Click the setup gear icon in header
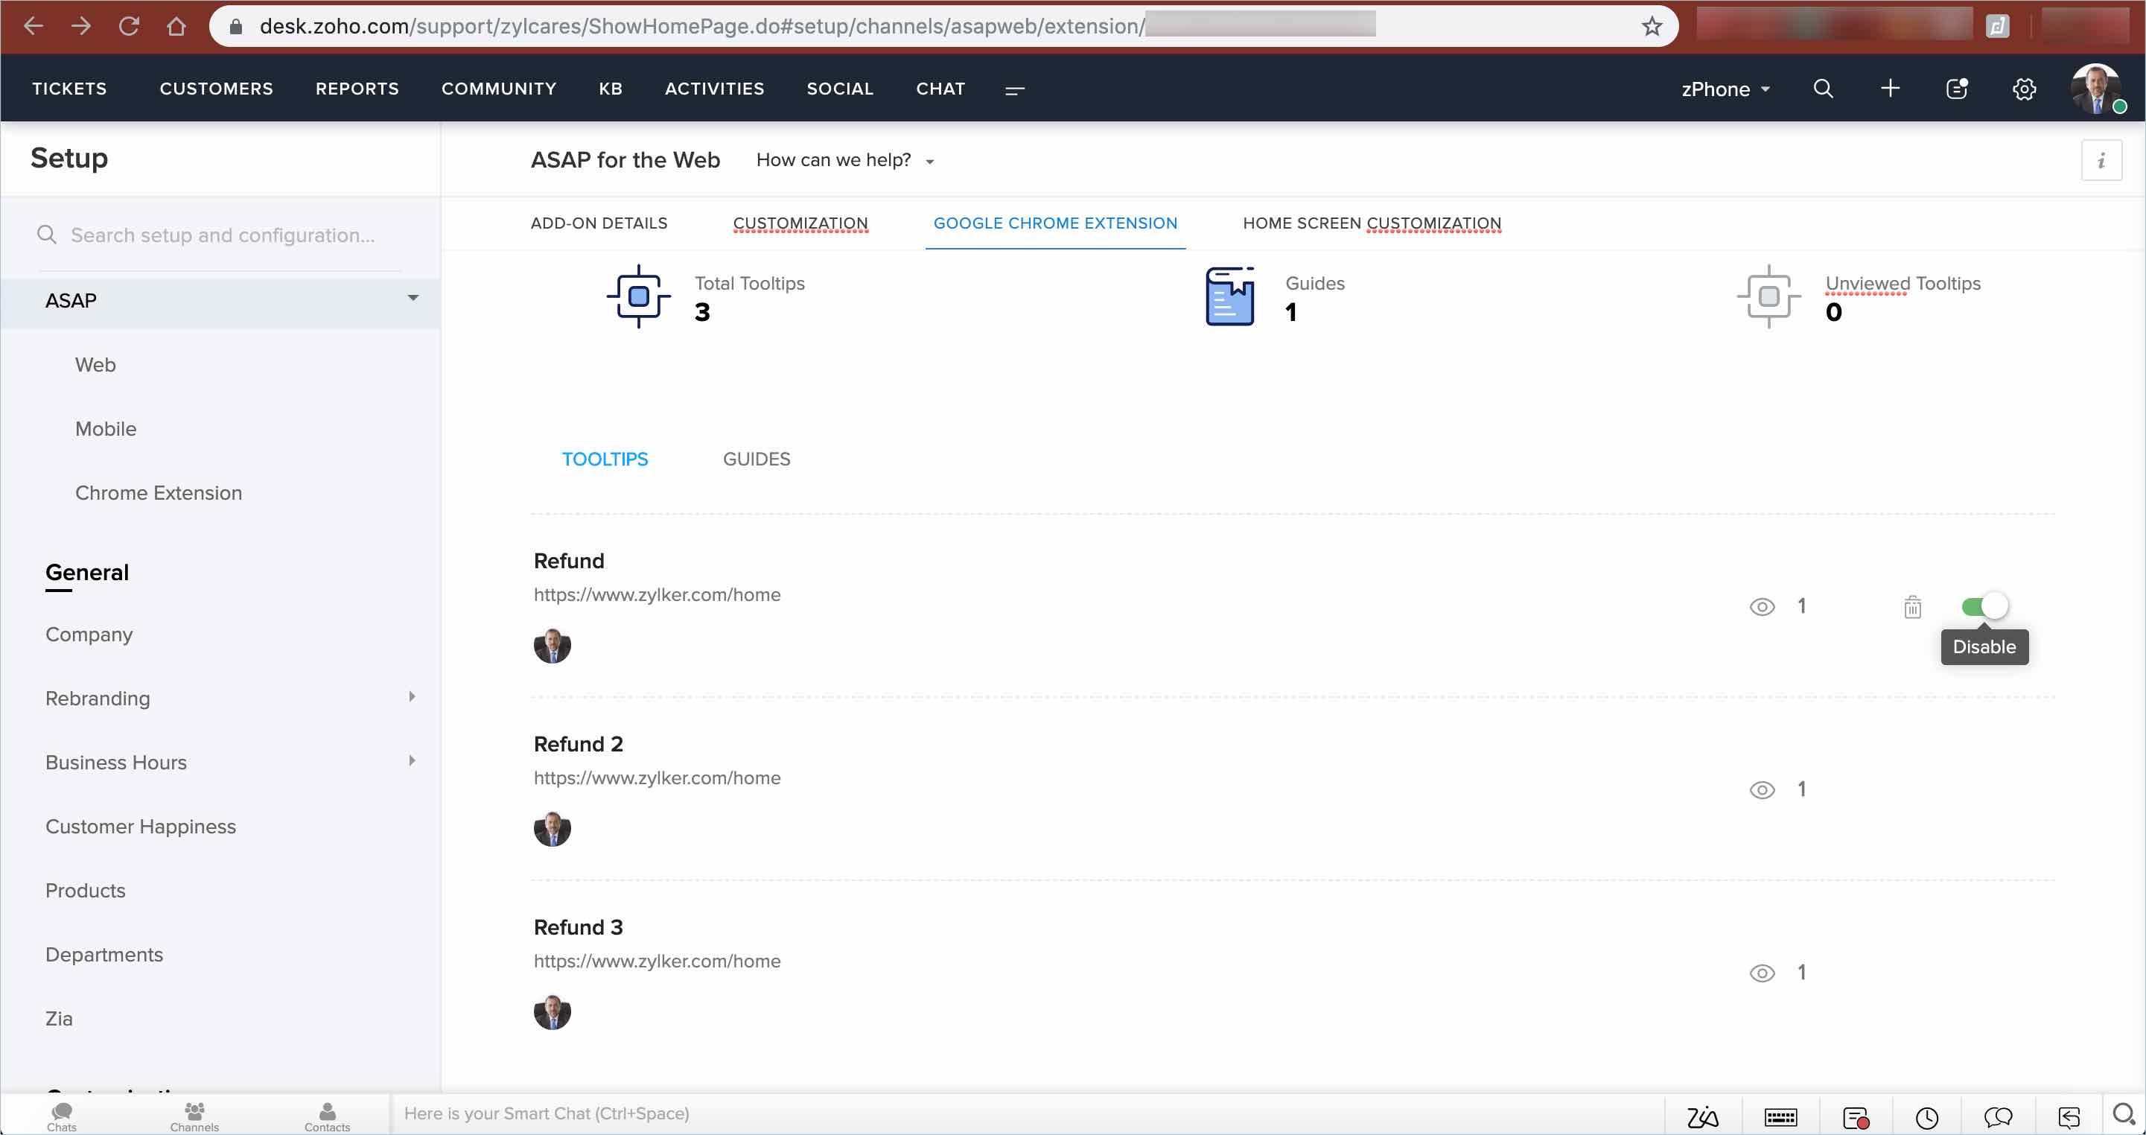 click(2024, 89)
